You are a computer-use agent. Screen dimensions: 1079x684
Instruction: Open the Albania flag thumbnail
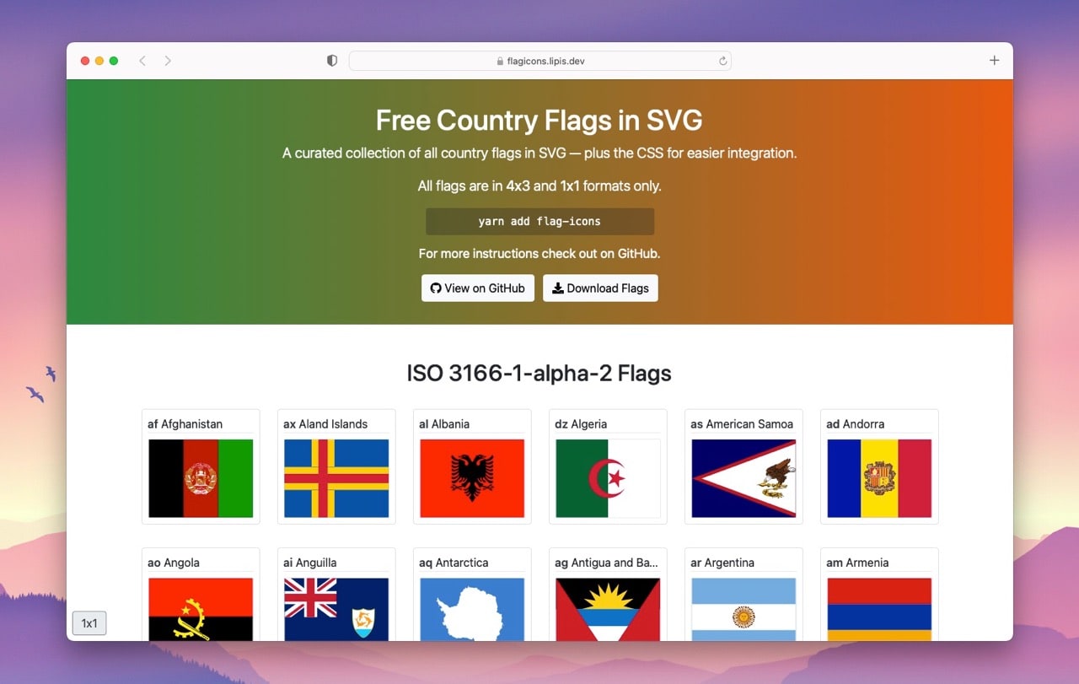tap(472, 477)
